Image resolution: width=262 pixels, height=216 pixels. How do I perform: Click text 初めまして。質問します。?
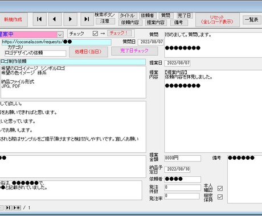click(188, 35)
